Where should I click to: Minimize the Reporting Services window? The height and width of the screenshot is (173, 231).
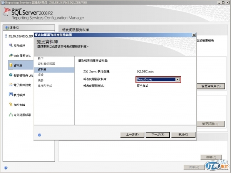point(219,3)
